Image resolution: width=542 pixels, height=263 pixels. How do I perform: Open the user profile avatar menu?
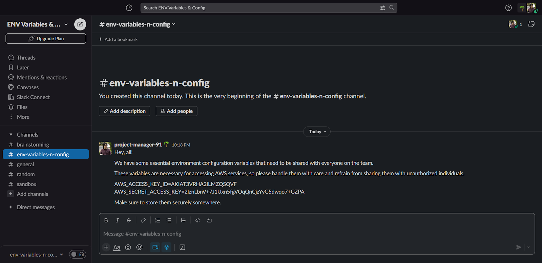(x=531, y=7)
